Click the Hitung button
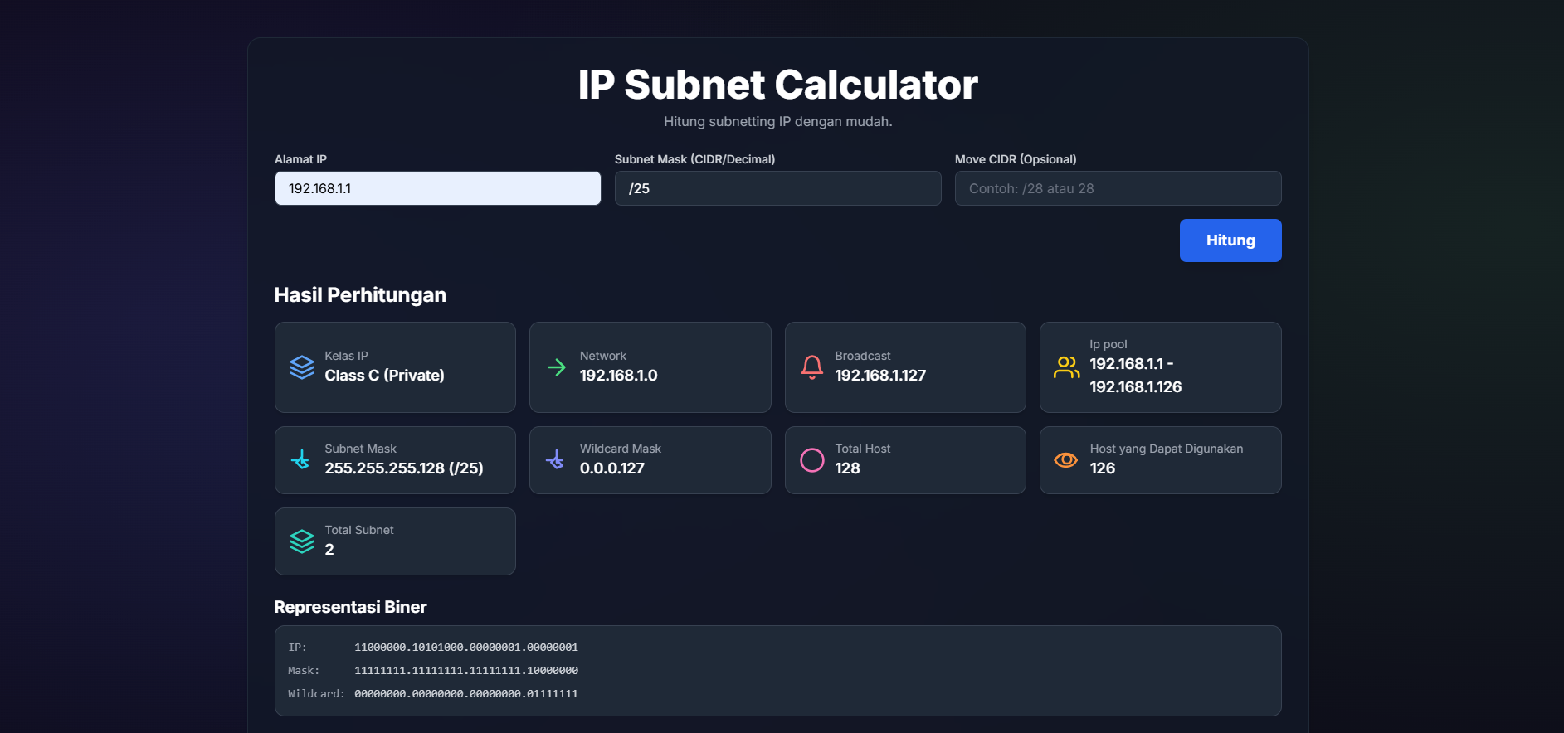This screenshot has width=1564, height=733. (x=1230, y=240)
